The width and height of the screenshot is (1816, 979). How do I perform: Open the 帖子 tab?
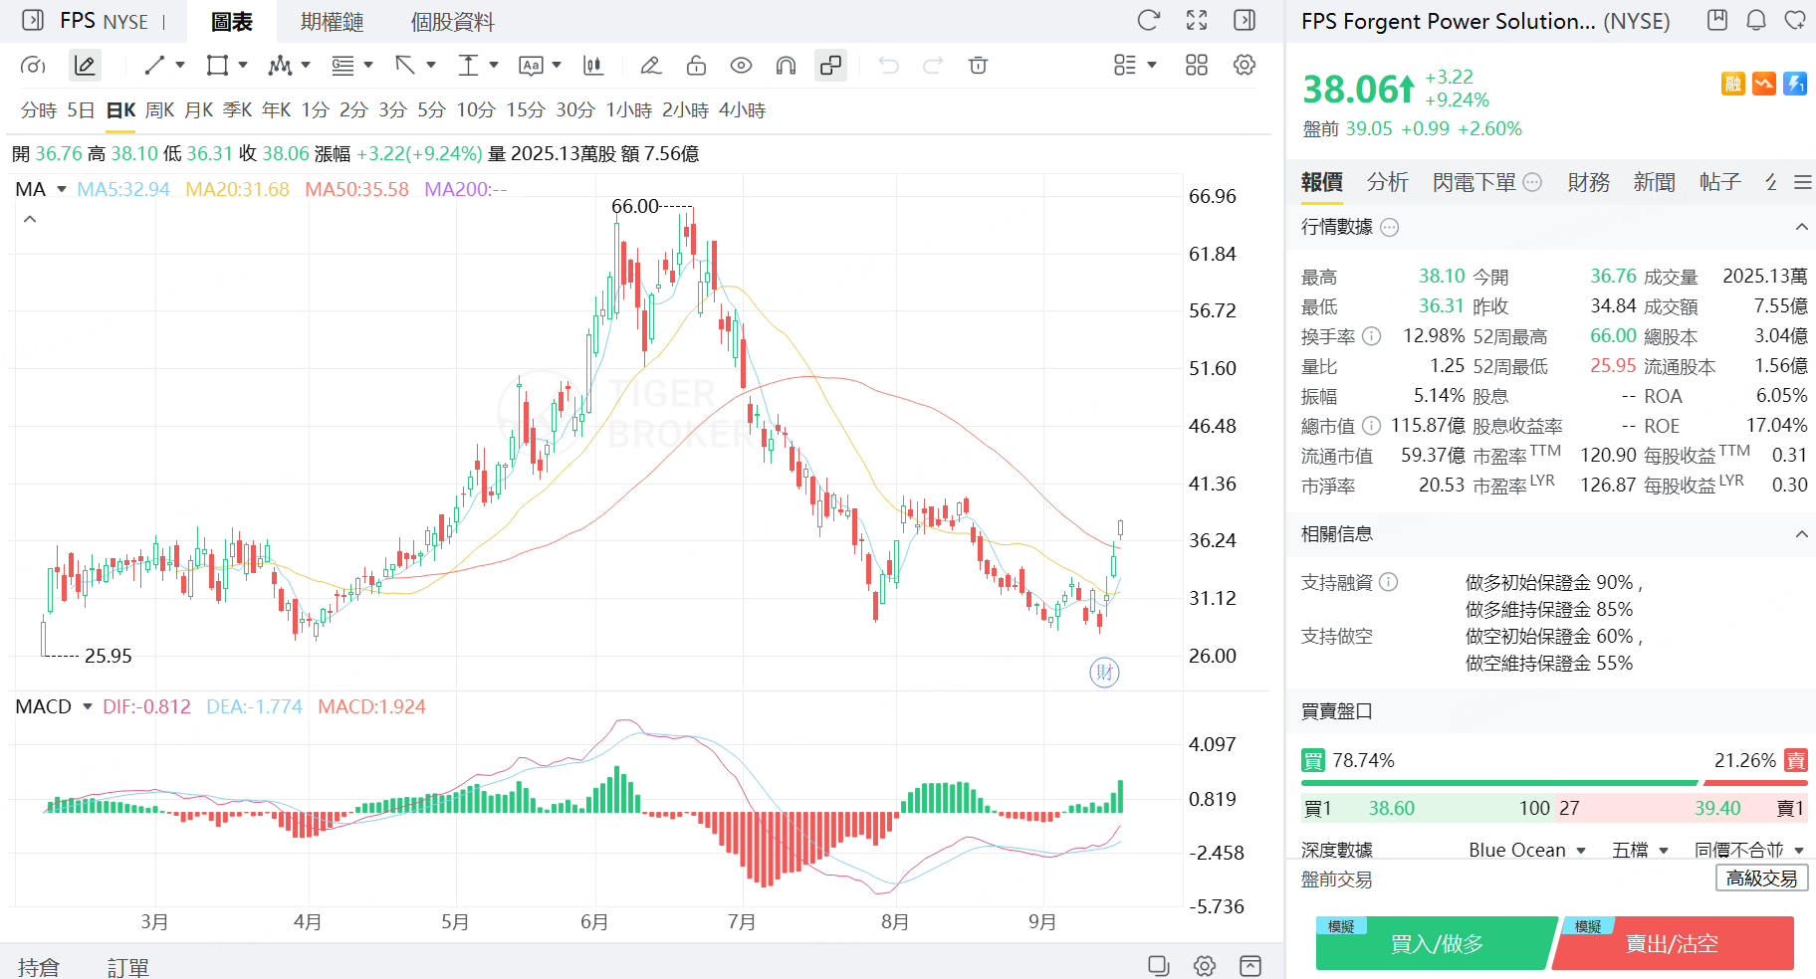1720,182
